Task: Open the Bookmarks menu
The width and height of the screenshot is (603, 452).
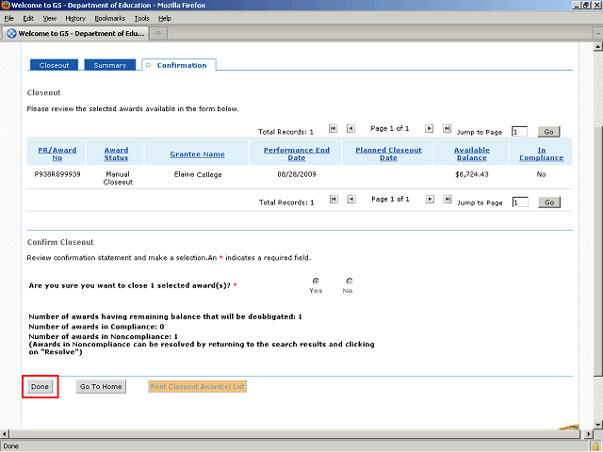Action: (110, 19)
